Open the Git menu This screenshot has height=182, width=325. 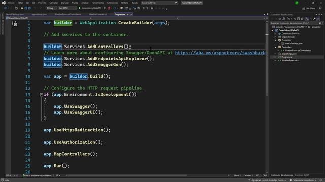(x=34, y=3)
